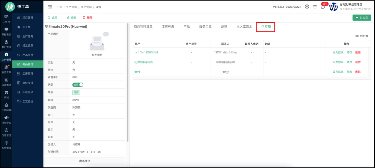Click the 销售单价 value 888
375x168 pixels.
click(75, 77)
